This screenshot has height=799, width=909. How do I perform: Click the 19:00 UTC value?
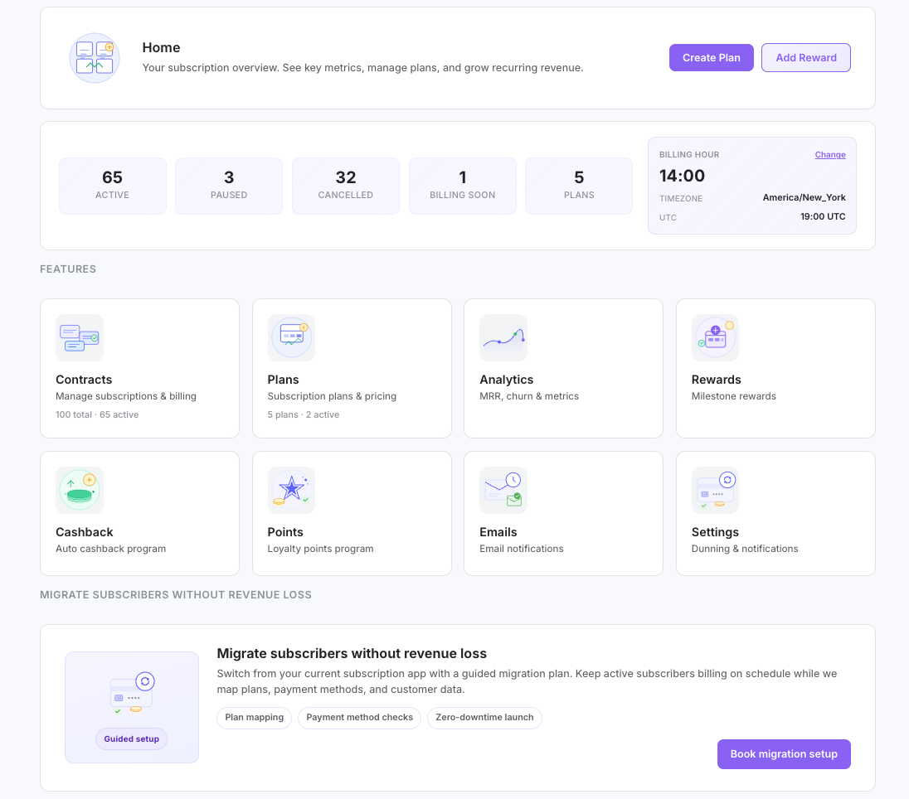point(824,216)
